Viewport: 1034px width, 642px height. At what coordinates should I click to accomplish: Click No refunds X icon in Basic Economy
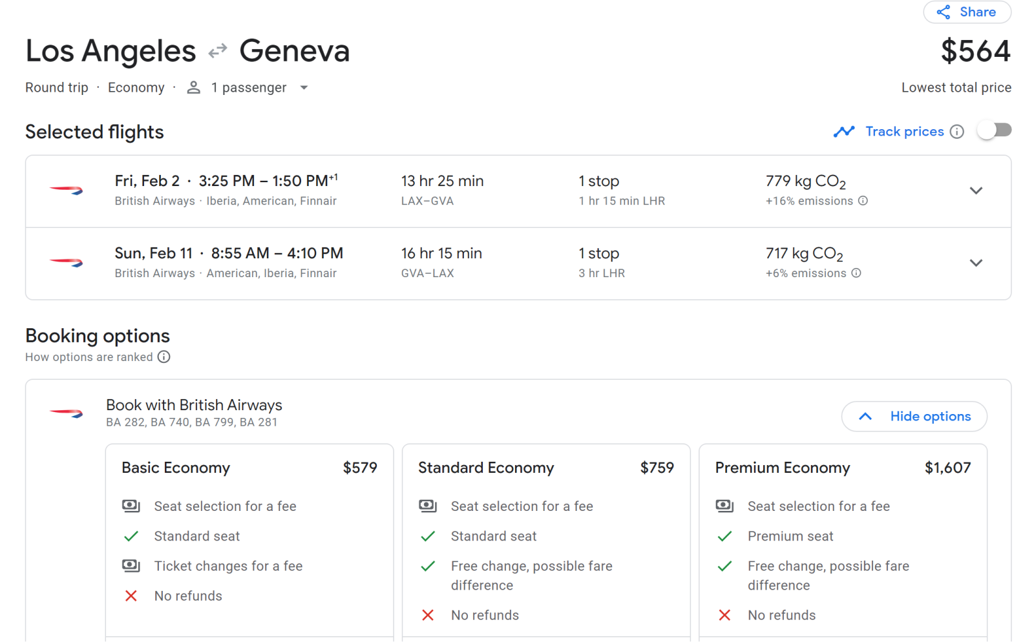click(131, 595)
